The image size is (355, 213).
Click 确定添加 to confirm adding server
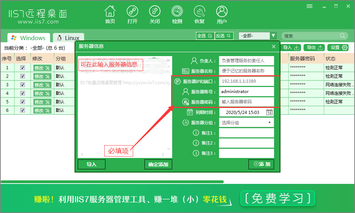(158, 164)
